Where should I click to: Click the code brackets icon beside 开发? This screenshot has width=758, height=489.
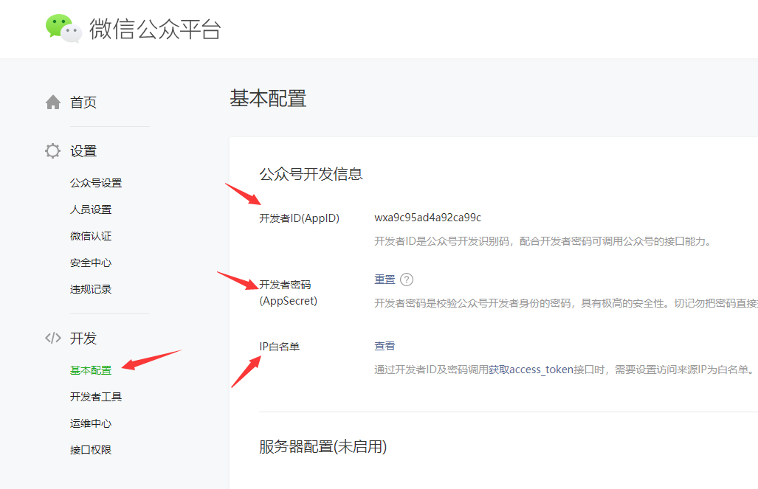pyautogui.click(x=52, y=338)
